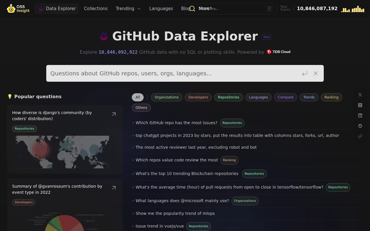Focus the header search box
The image size is (370, 231).
tap(230, 9)
